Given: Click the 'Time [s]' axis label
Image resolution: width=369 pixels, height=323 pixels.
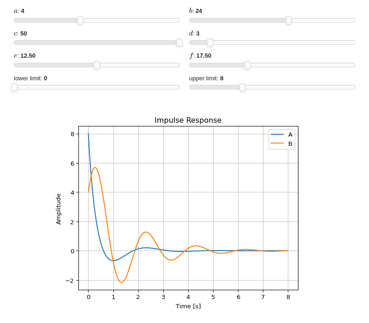Looking at the screenshot, I should coord(188,306).
